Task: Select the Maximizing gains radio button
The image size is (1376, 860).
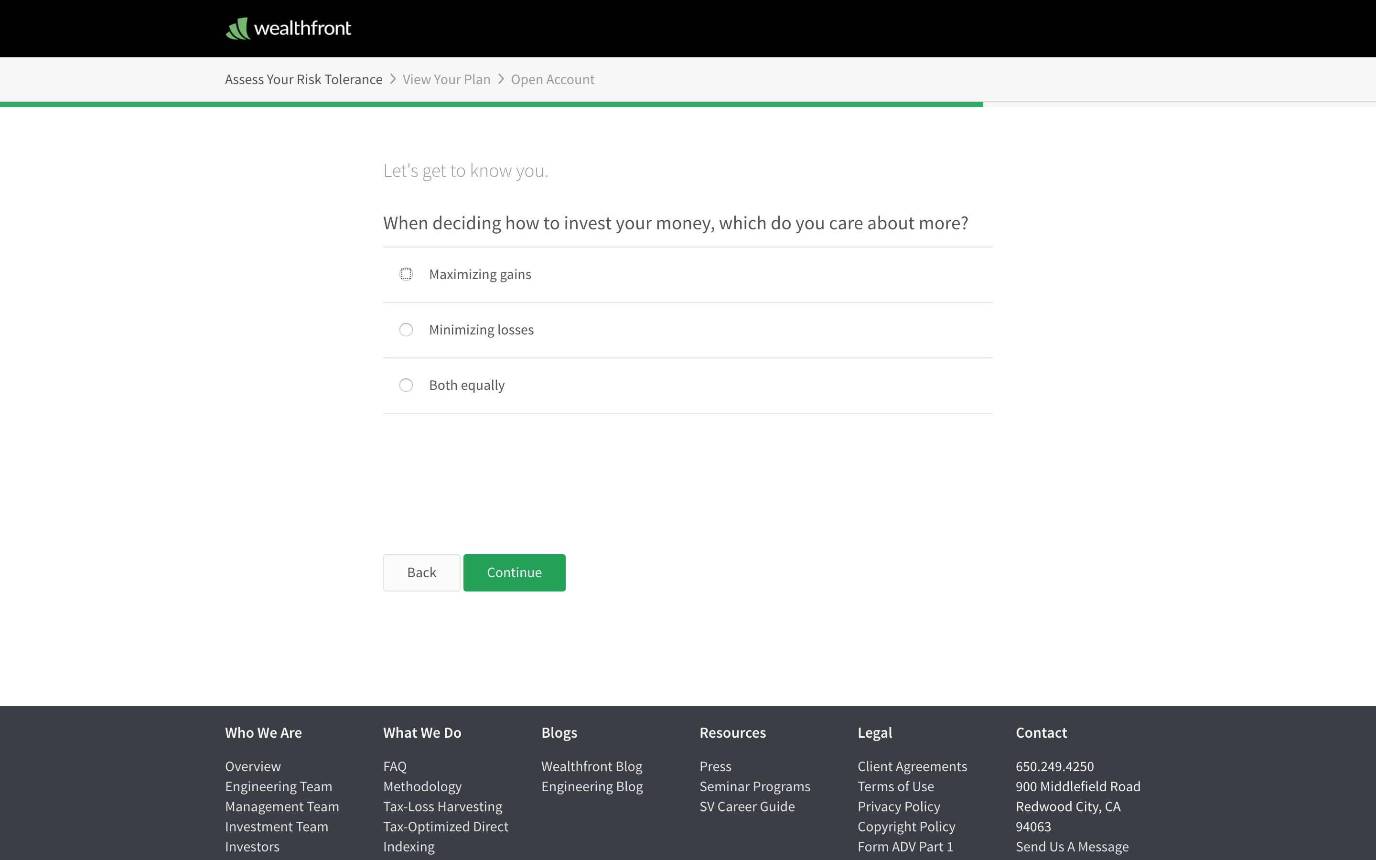Action: pyautogui.click(x=406, y=274)
